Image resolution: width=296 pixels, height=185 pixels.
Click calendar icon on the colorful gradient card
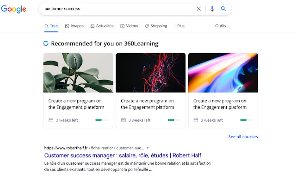[x=196, y=120]
